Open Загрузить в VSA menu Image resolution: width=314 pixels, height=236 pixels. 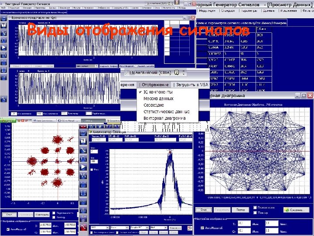[x=192, y=85]
